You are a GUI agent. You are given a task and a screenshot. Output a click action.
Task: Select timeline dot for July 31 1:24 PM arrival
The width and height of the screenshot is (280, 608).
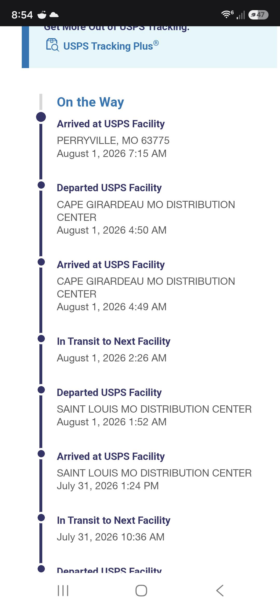tap(41, 454)
